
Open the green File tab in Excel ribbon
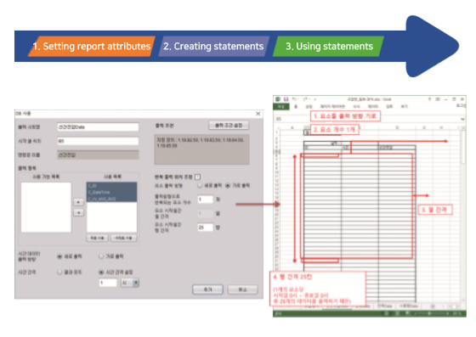click(281, 107)
